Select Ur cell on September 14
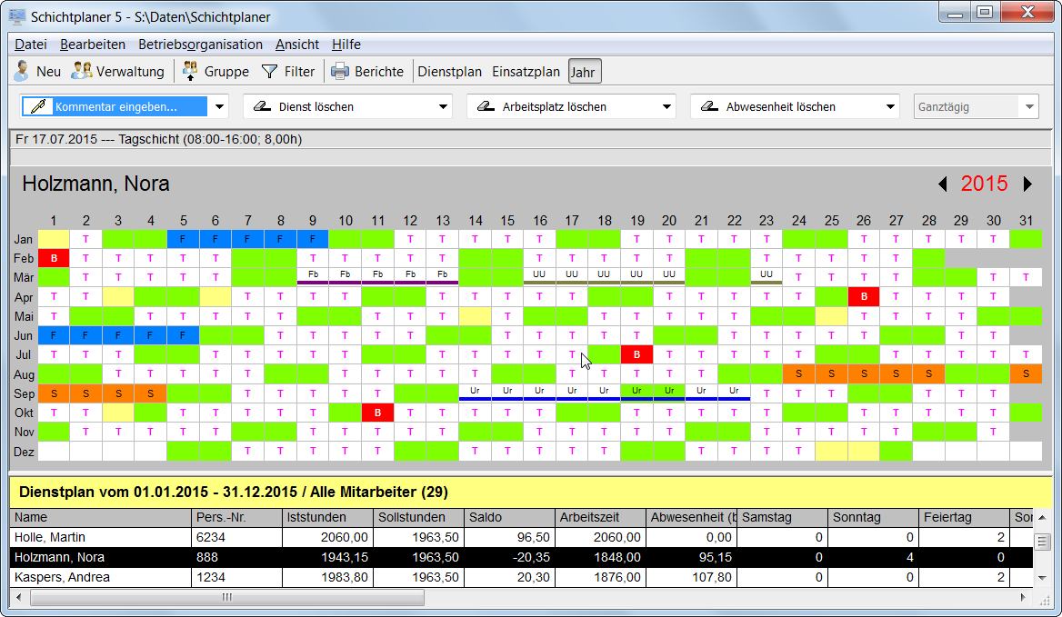This screenshot has height=617, width=1062. point(475,393)
